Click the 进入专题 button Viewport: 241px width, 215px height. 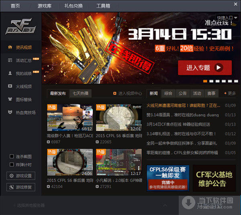(205, 68)
